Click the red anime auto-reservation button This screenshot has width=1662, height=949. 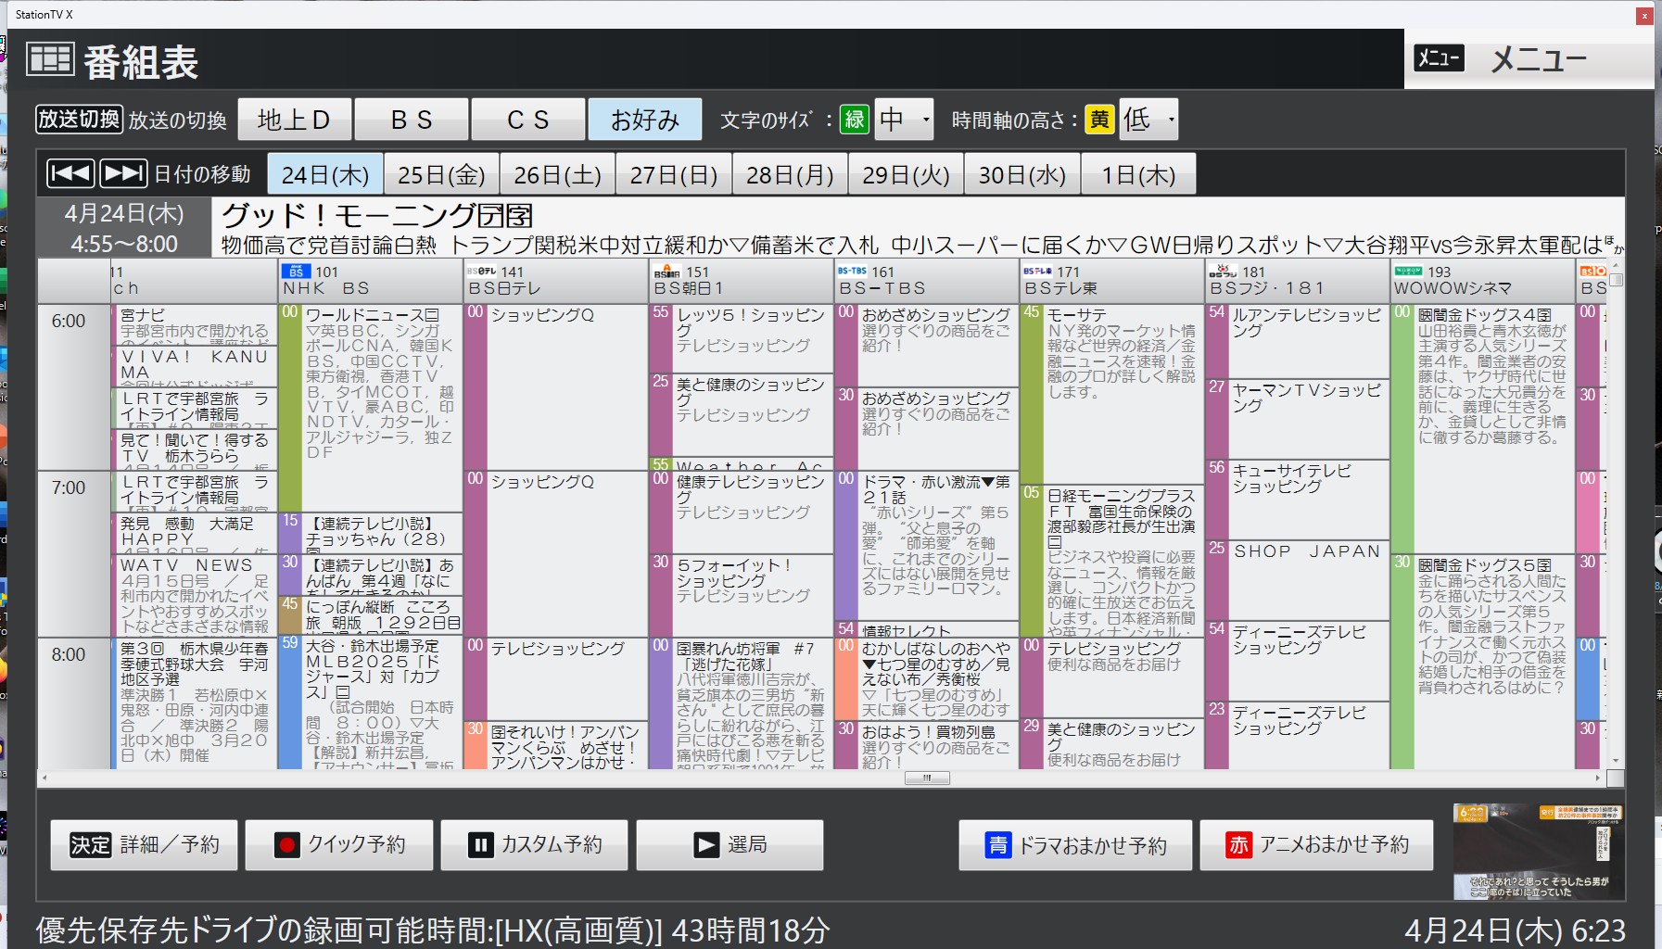click(x=1316, y=845)
